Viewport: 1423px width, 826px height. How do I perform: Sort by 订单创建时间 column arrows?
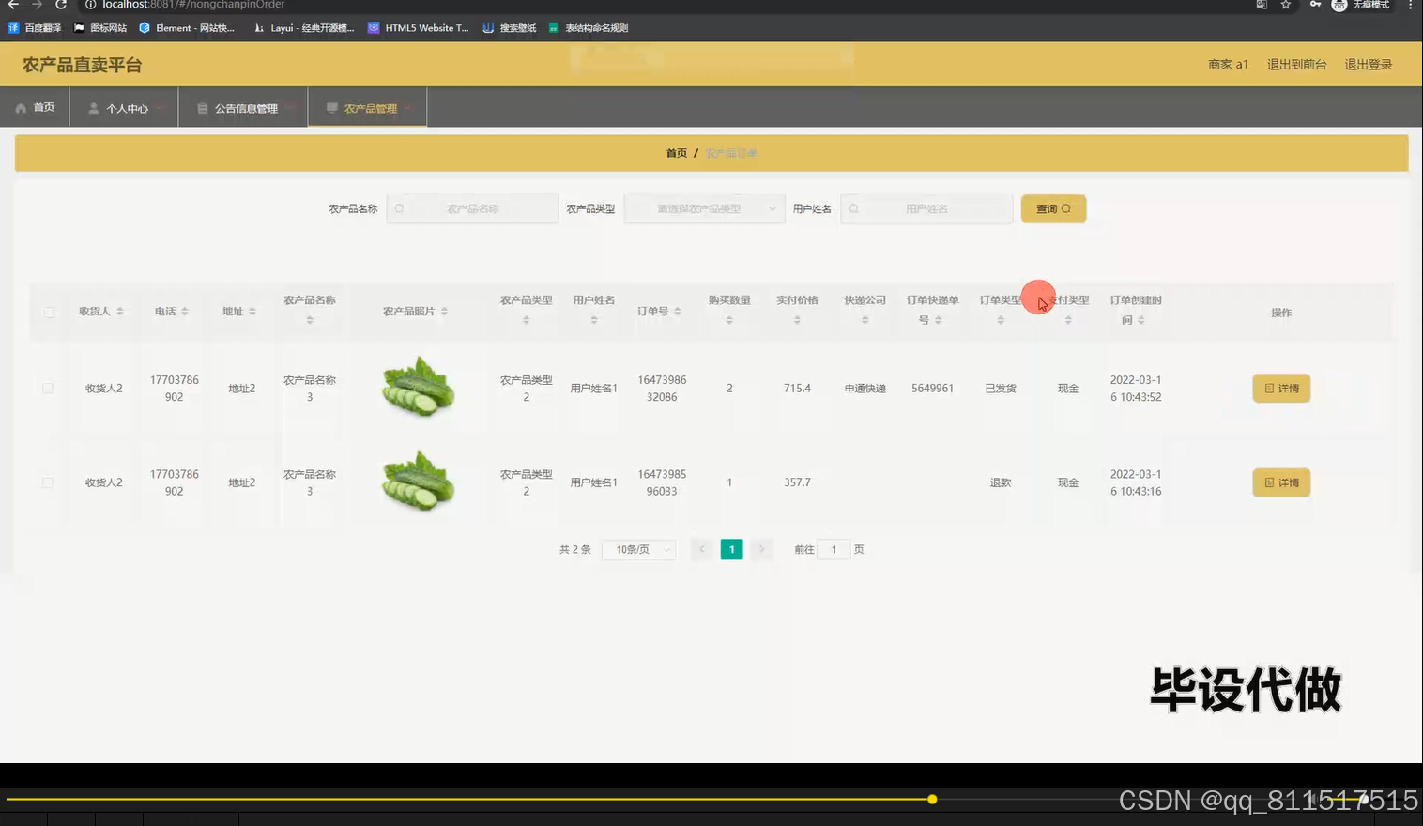click(1141, 320)
